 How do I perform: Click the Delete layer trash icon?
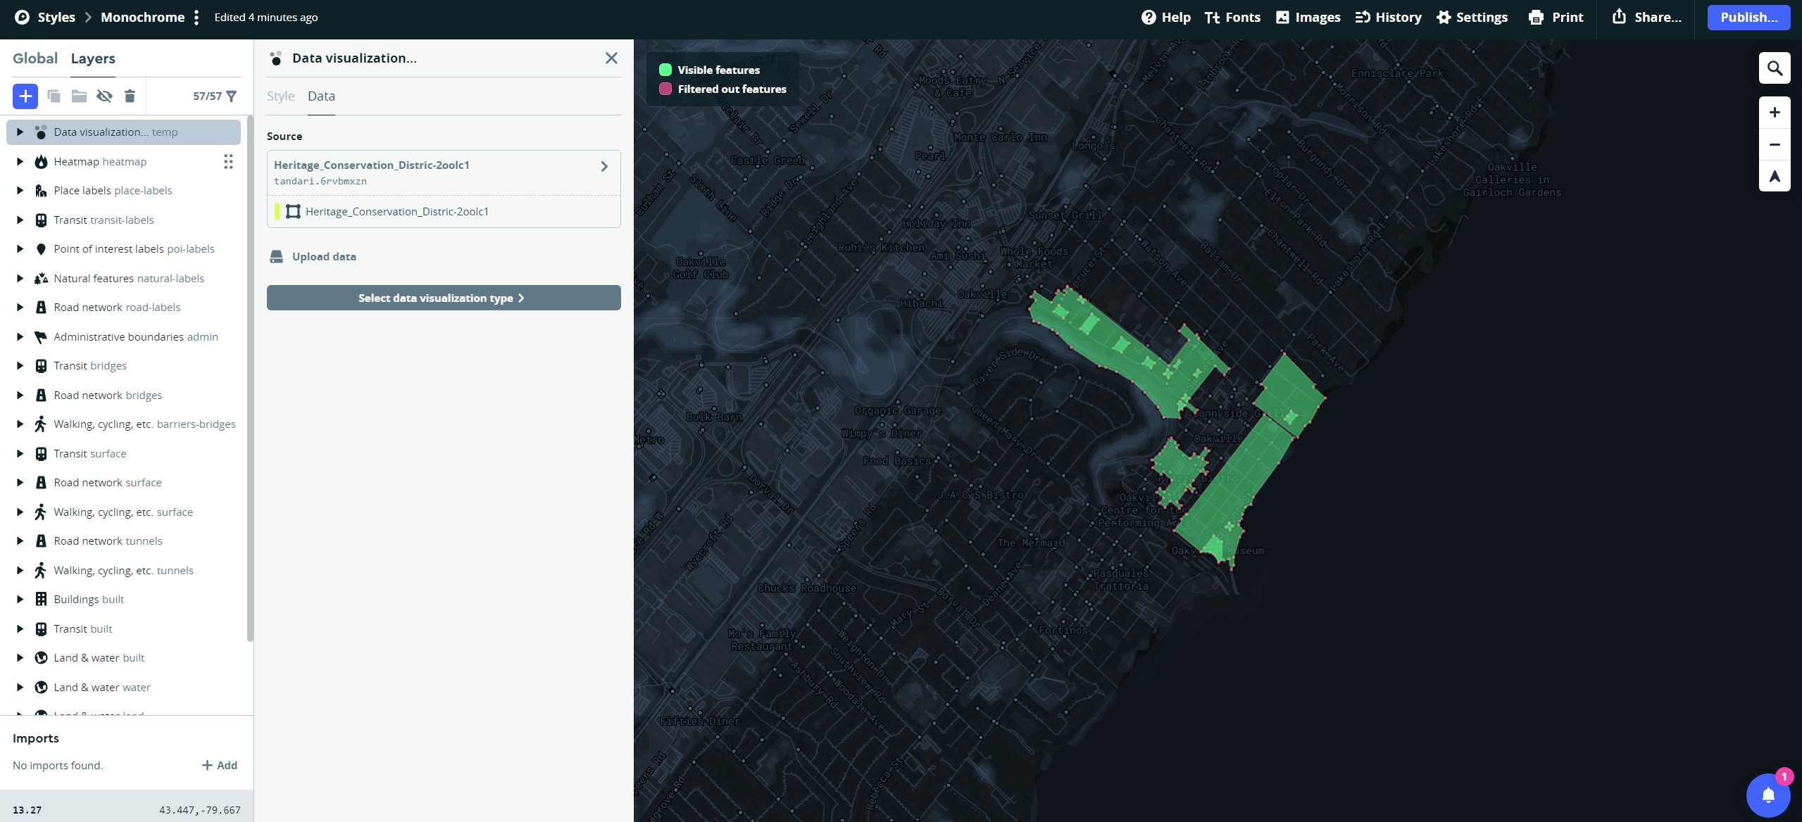click(130, 96)
